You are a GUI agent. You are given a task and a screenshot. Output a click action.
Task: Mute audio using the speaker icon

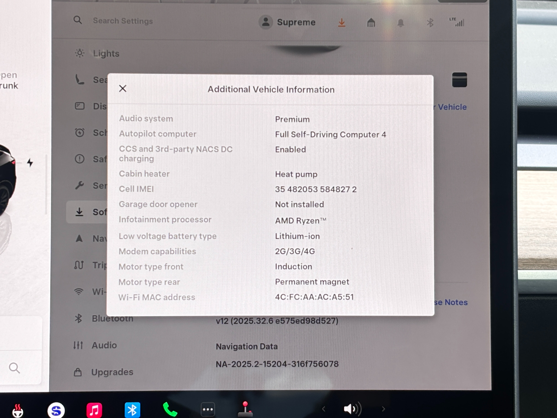coord(352,409)
